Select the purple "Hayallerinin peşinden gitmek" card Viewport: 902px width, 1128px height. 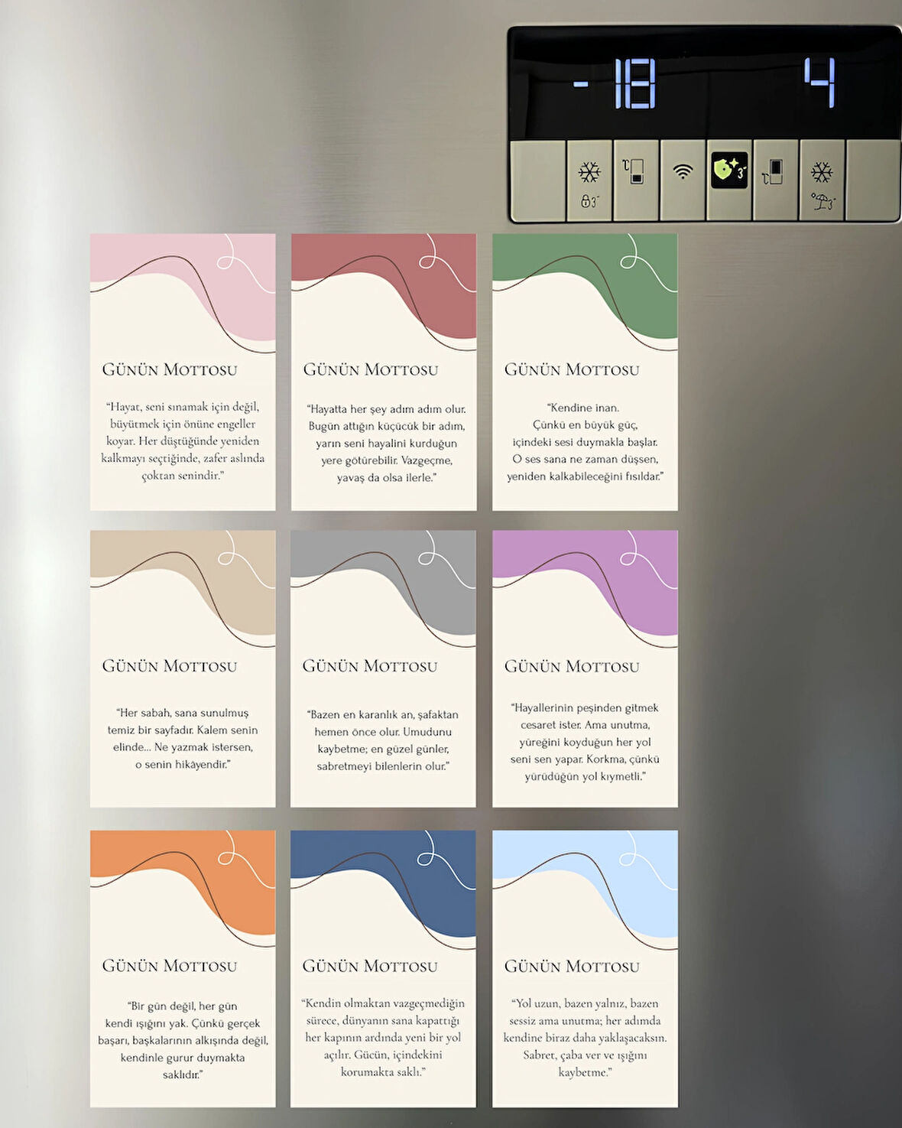point(585,668)
